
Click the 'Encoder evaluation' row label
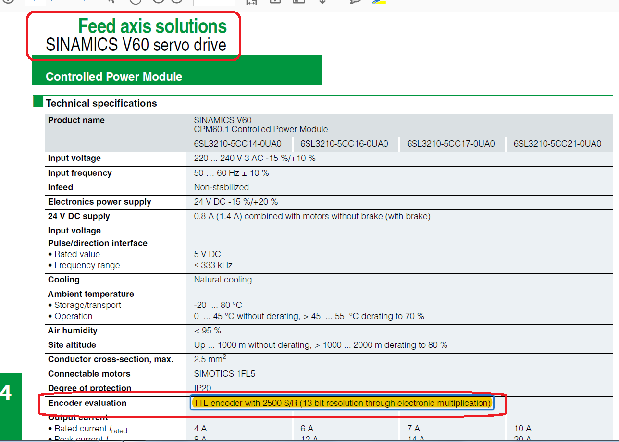point(87,403)
